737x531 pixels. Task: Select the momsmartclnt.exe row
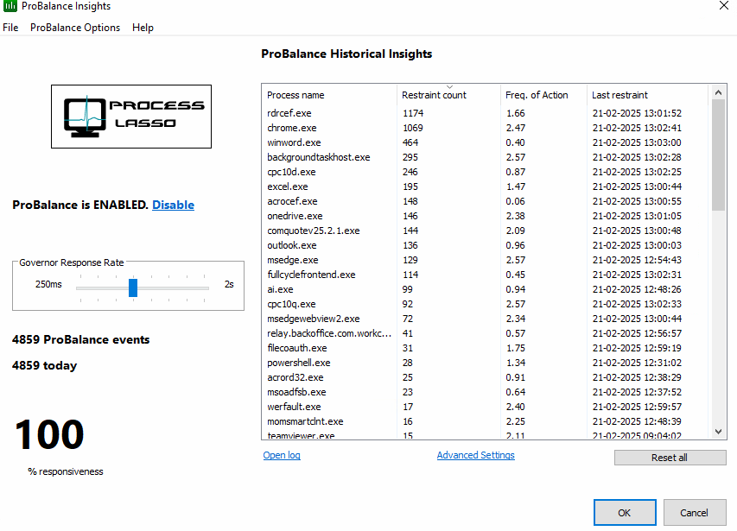484,421
